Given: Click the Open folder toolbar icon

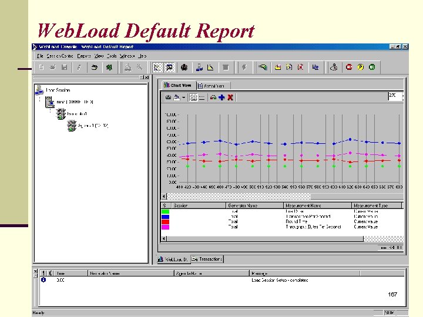Looking at the screenshot, I should tap(53, 67).
